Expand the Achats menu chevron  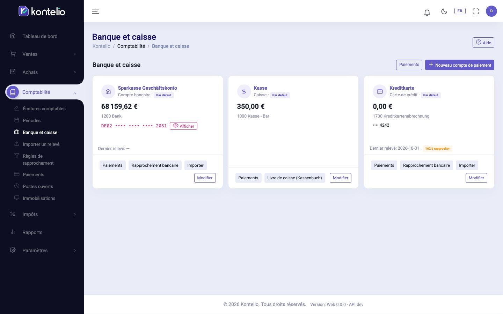point(75,72)
